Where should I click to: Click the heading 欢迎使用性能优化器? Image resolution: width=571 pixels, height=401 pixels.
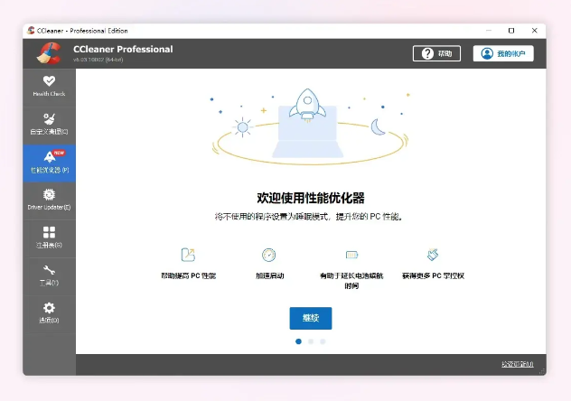311,198
